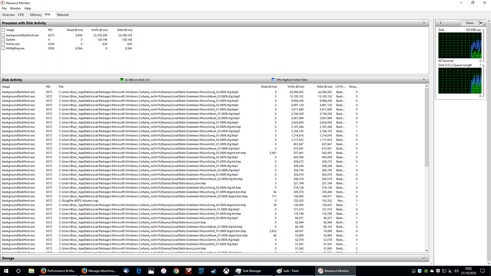
Task: Open File Explorer from the taskbar
Action: [31, 271]
